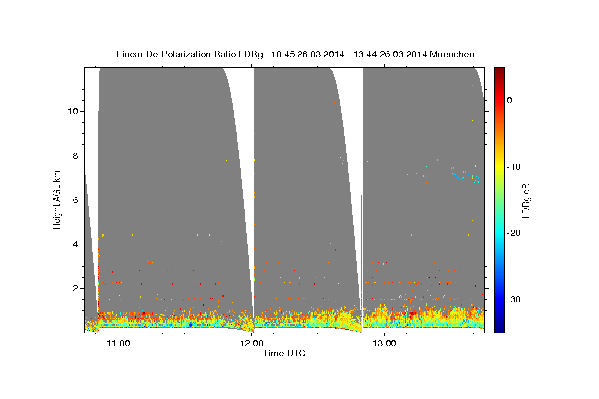Viewport: 599px width, 399px height.
Task: Click the colorbar tick label -30
Action: click(514, 299)
